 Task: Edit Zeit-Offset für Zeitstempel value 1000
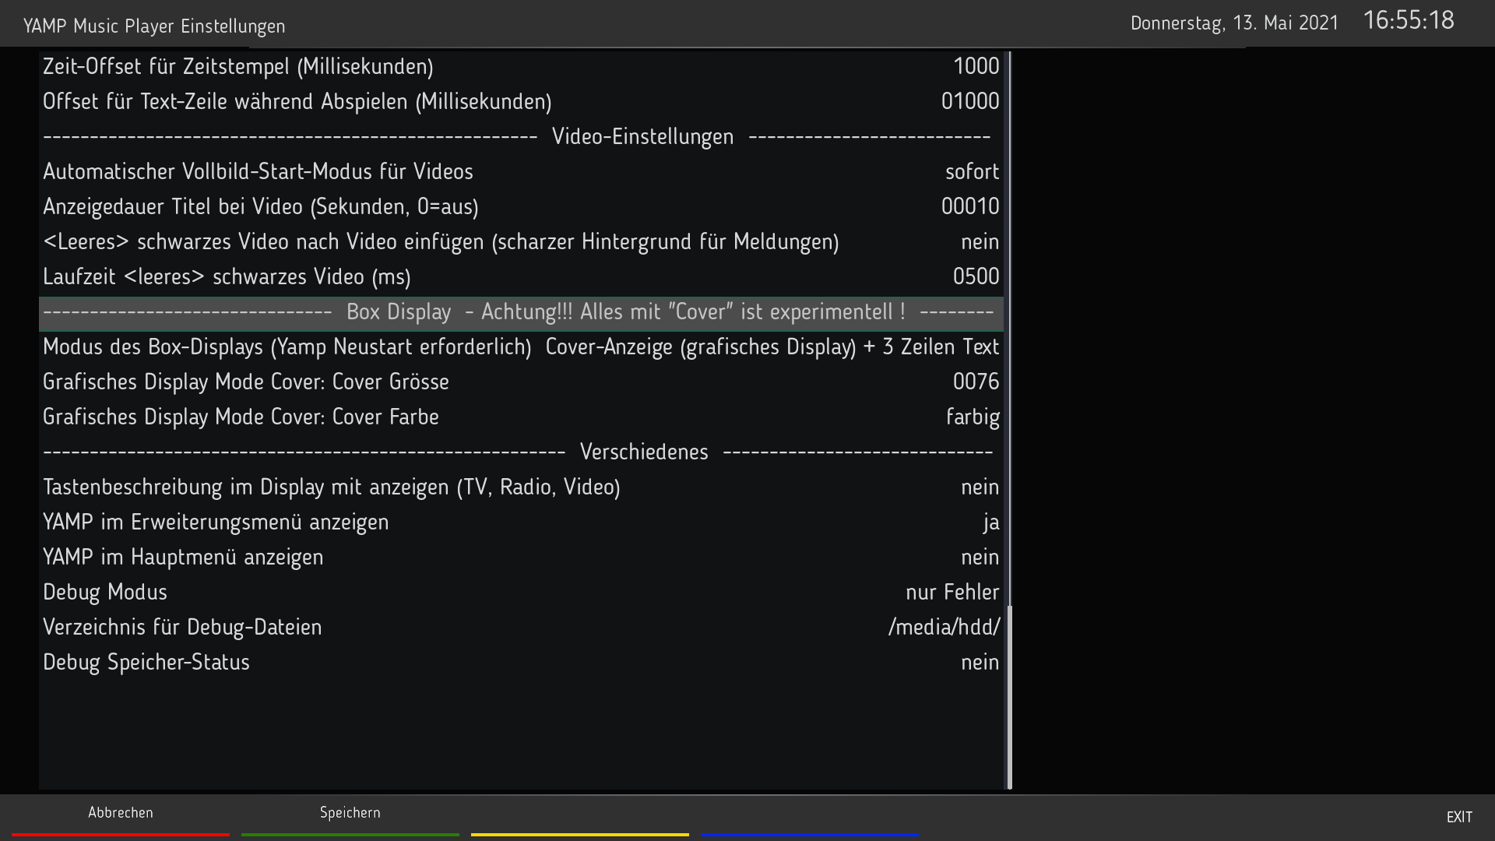pos(975,66)
